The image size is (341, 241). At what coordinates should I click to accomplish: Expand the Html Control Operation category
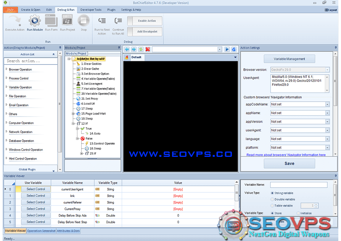click(x=6, y=158)
